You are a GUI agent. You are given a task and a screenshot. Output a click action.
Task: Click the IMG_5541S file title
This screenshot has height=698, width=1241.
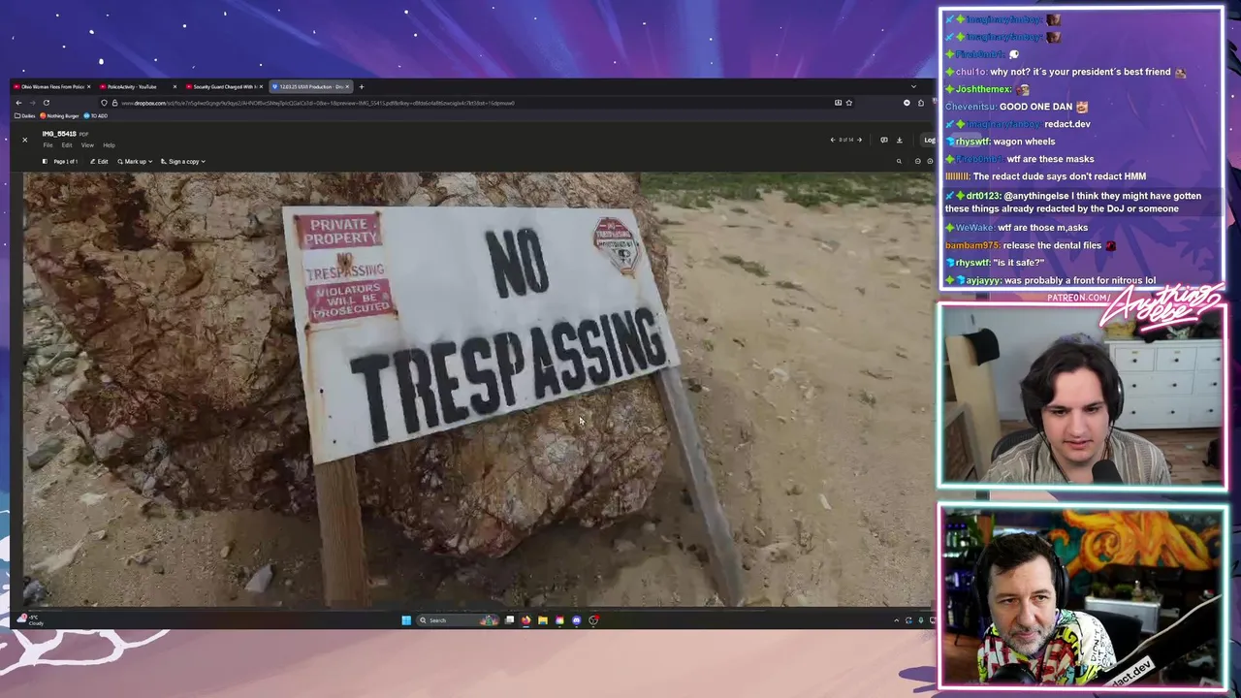click(x=59, y=134)
